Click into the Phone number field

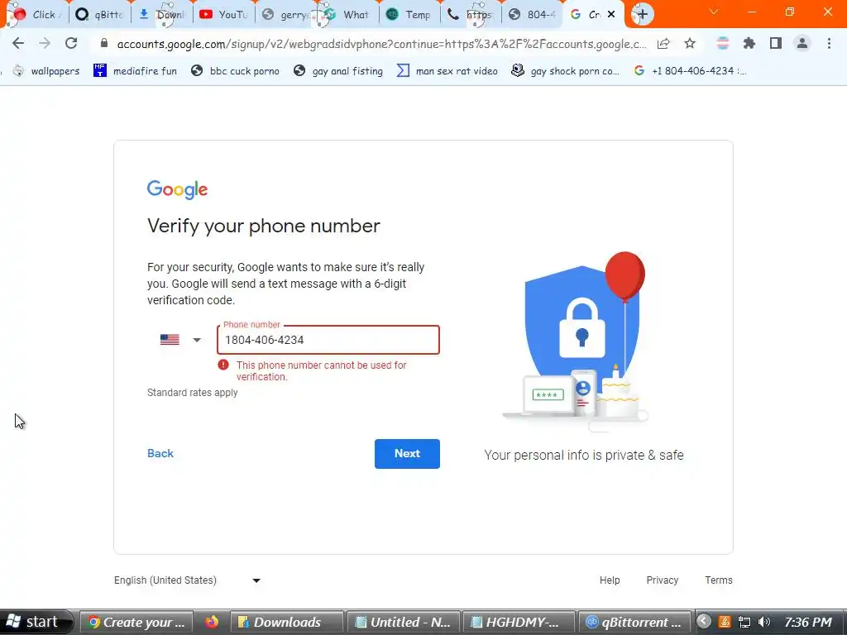(328, 340)
